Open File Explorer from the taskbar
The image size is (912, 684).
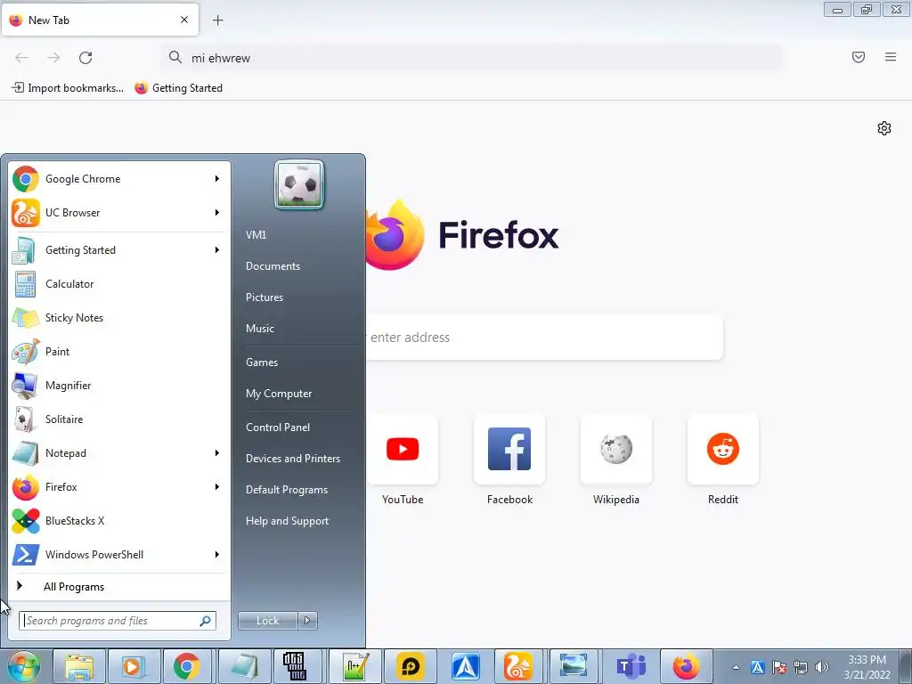coord(79,666)
